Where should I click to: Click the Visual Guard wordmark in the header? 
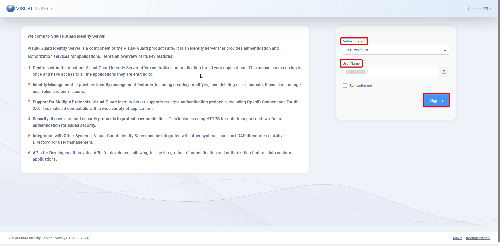(34, 8)
